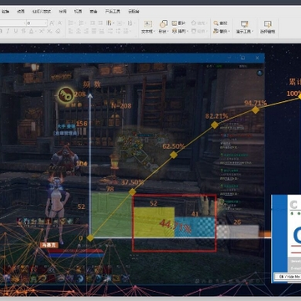Click the 填充 fill button
The image size is (301, 301).
pos(199,23)
